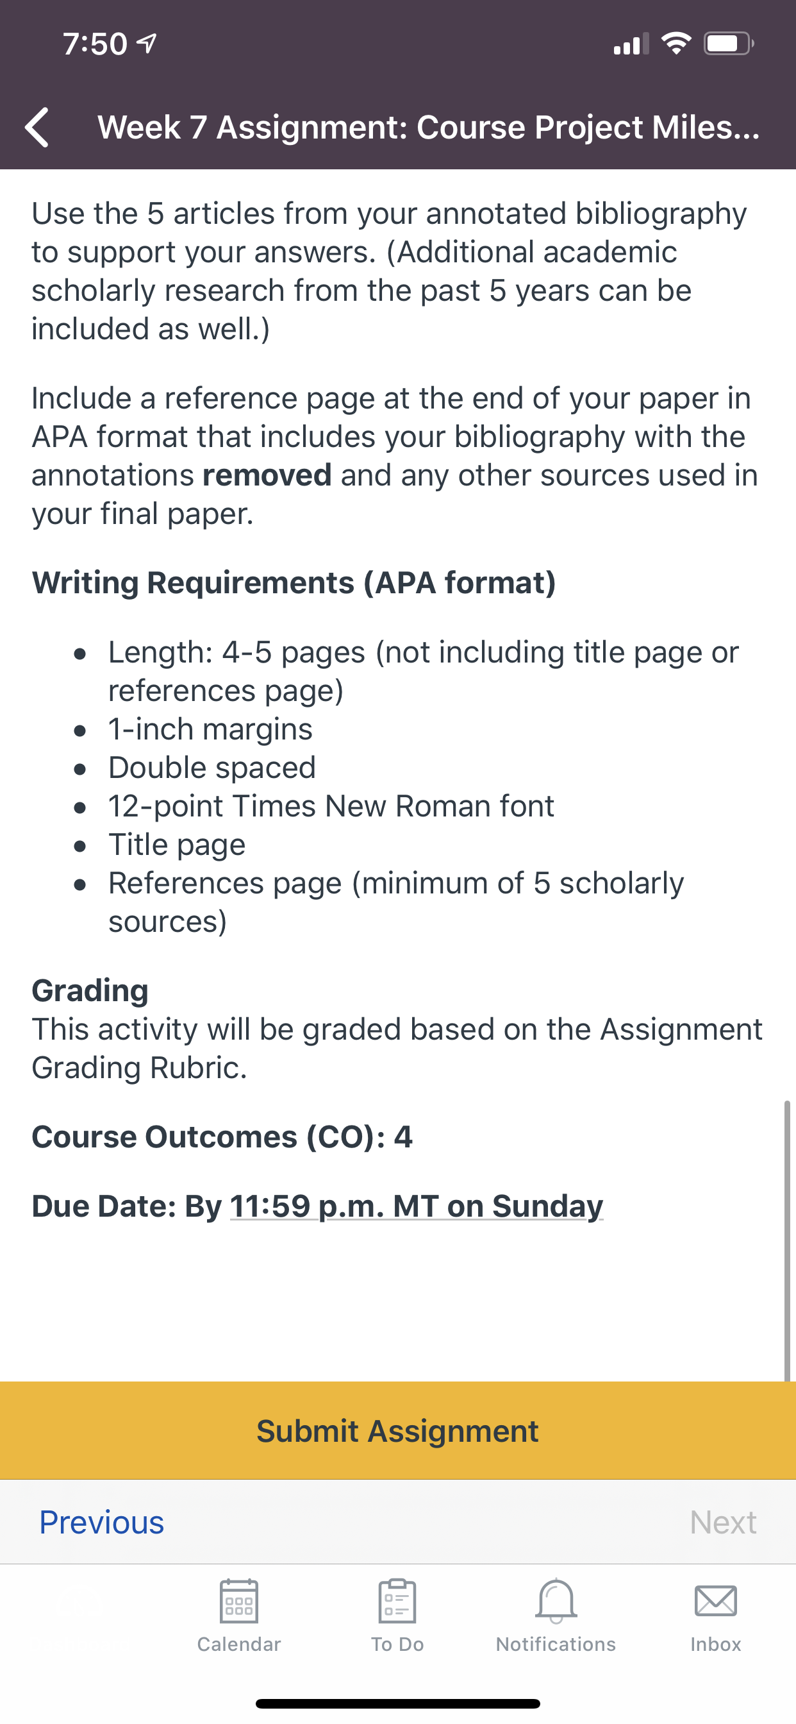Click the vertical scrollbar indicator

point(787,1240)
